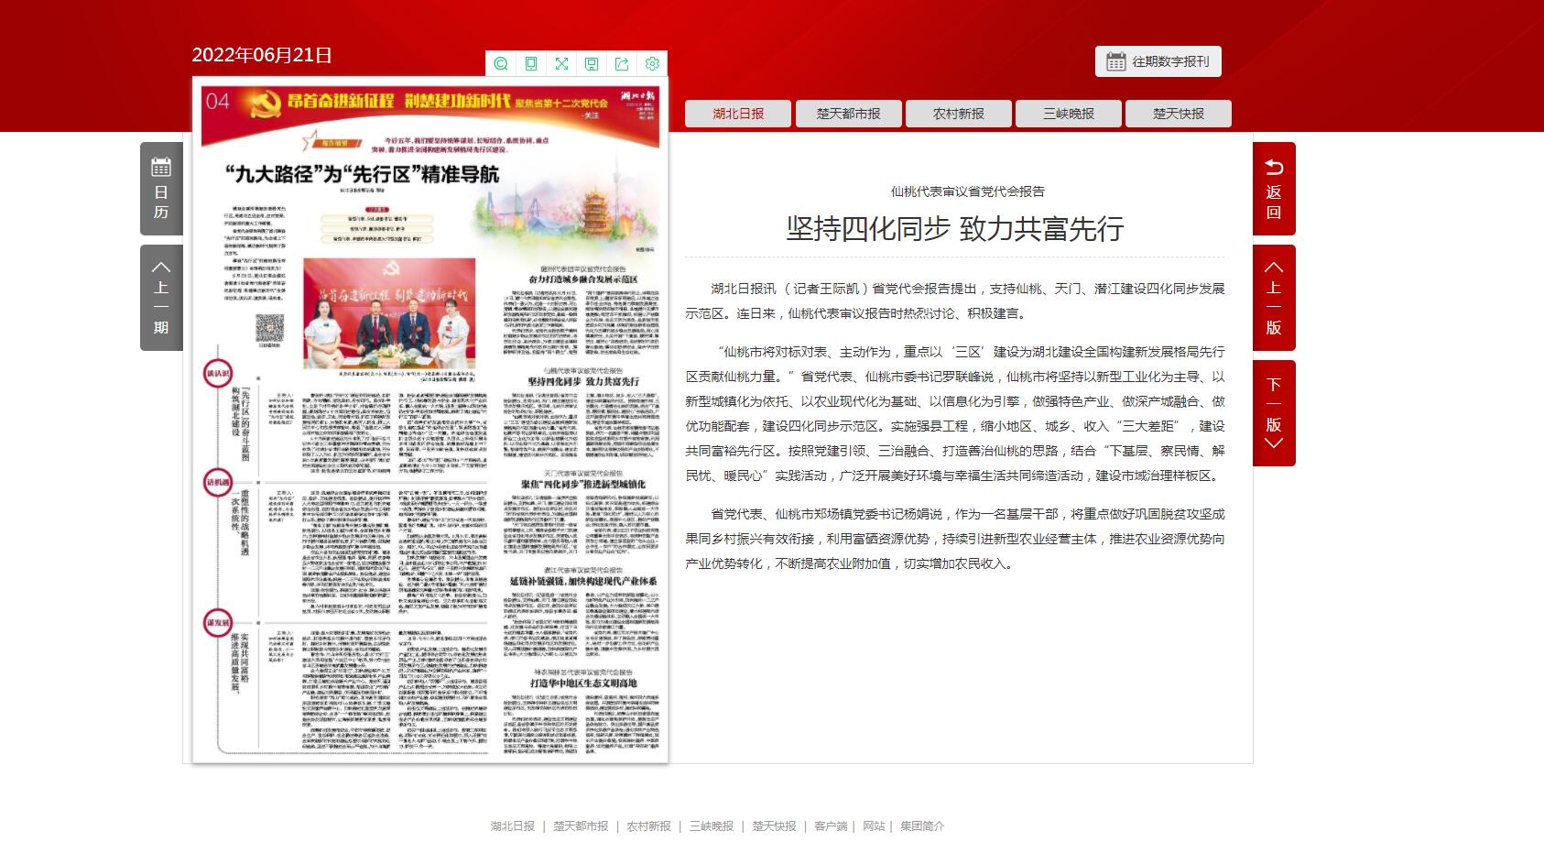Image resolution: width=1544 pixels, height=842 pixels.
Task: Open the 往期数字报刊 archive button
Action: point(1158,61)
